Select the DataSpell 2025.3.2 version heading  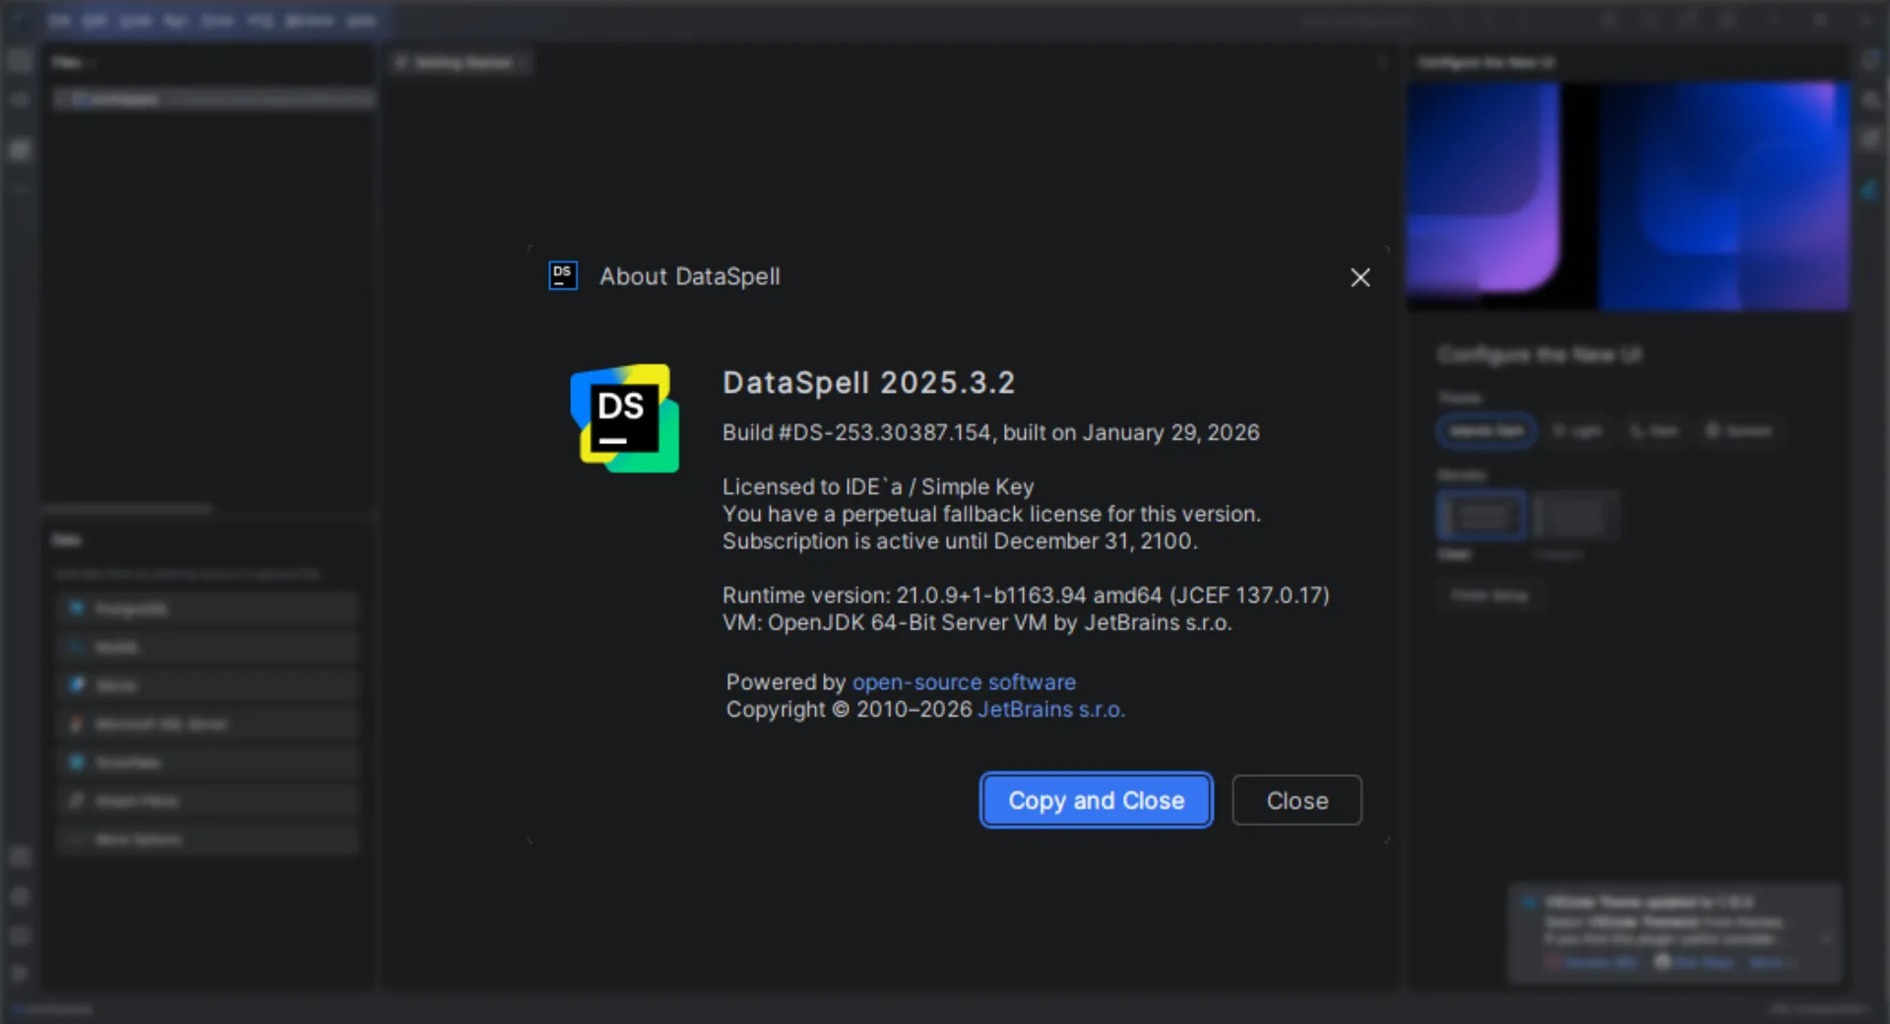[x=868, y=383]
